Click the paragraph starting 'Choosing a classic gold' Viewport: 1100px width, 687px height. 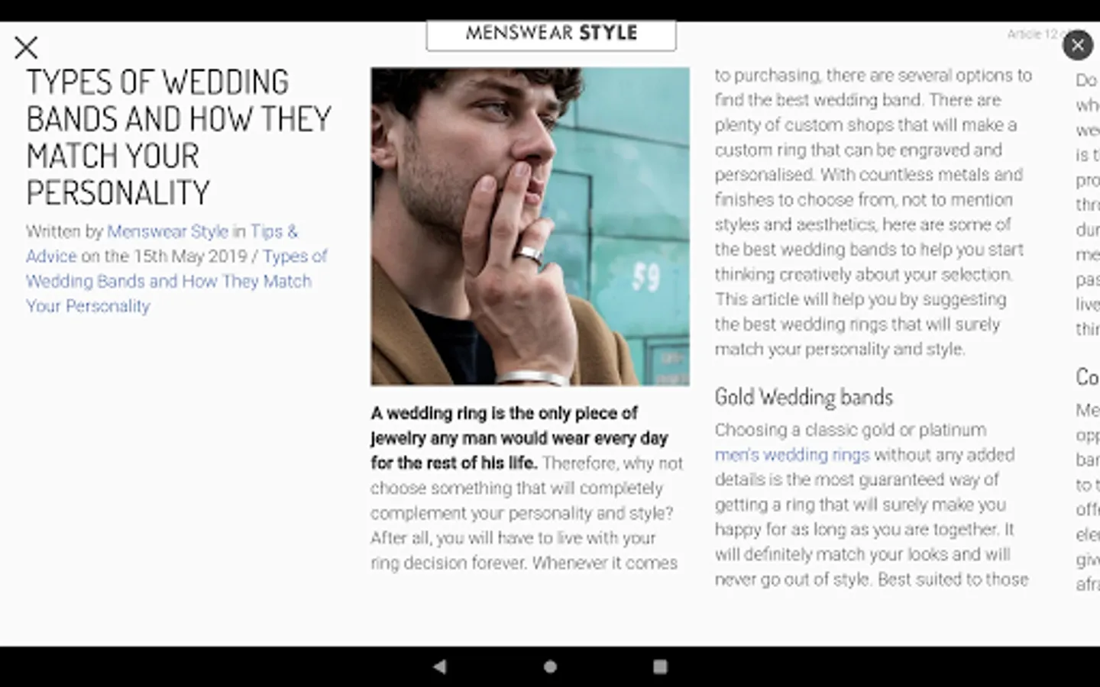click(x=872, y=505)
